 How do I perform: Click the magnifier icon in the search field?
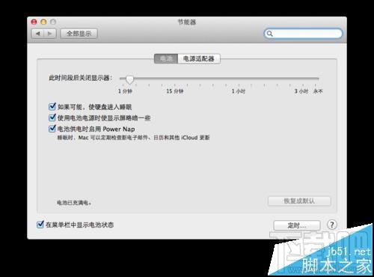(x=270, y=34)
